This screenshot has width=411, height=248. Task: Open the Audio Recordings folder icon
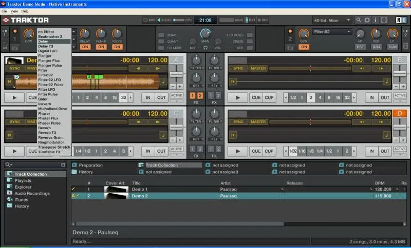click(9, 194)
